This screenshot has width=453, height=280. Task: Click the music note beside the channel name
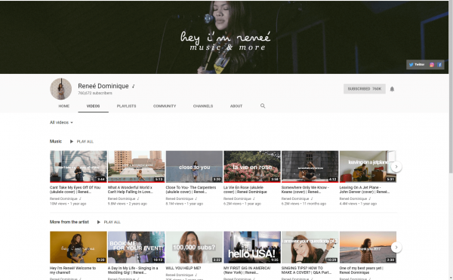pos(133,86)
